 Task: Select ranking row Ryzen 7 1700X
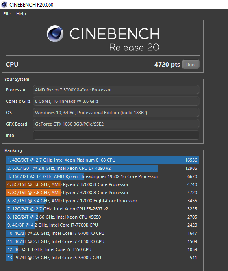[102, 201]
